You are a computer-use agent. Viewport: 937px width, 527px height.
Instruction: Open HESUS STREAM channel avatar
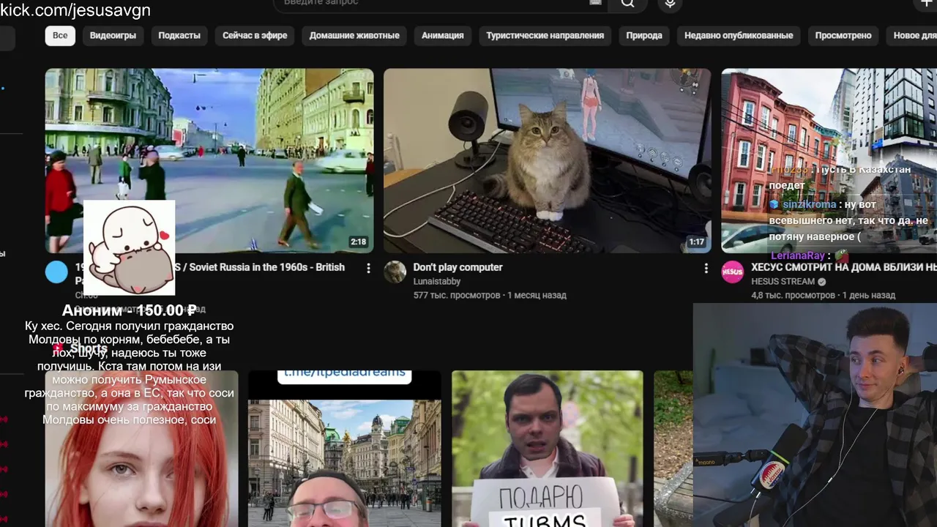pos(733,272)
